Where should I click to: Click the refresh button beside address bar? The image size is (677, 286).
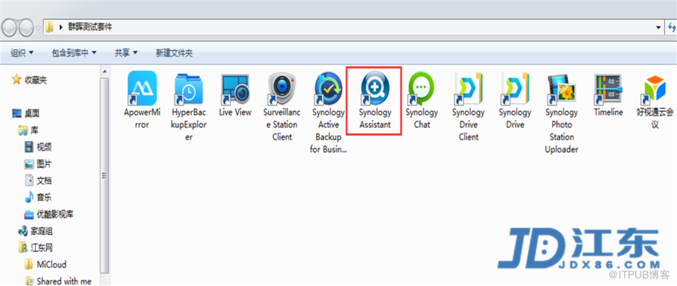[x=672, y=27]
